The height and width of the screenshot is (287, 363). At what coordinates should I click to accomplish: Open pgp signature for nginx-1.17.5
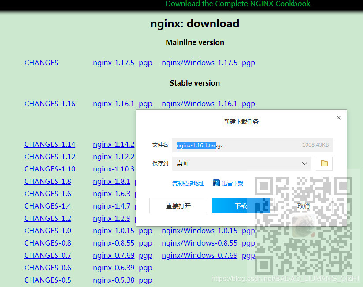tap(146, 63)
